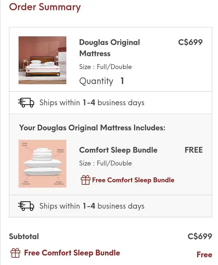Image resolution: width=218 pixels, height=265 pixels.
Task: Click the delivery truck icon under sleep bundle
Action: 26,206
